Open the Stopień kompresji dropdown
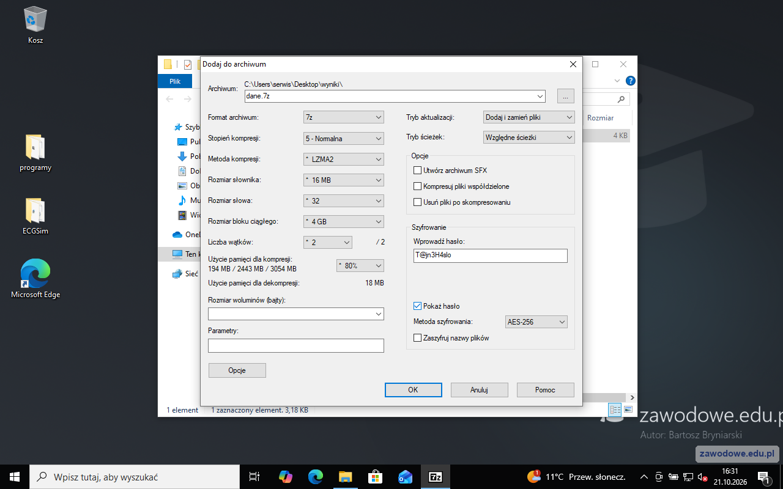This screenshot has width=783, height=489. coord(344,138)
